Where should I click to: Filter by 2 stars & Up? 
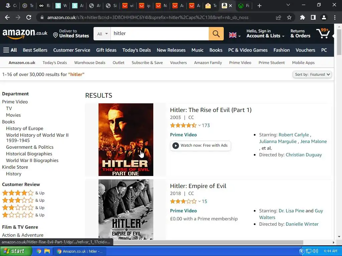pyautogui.click(x=23, y=208)
